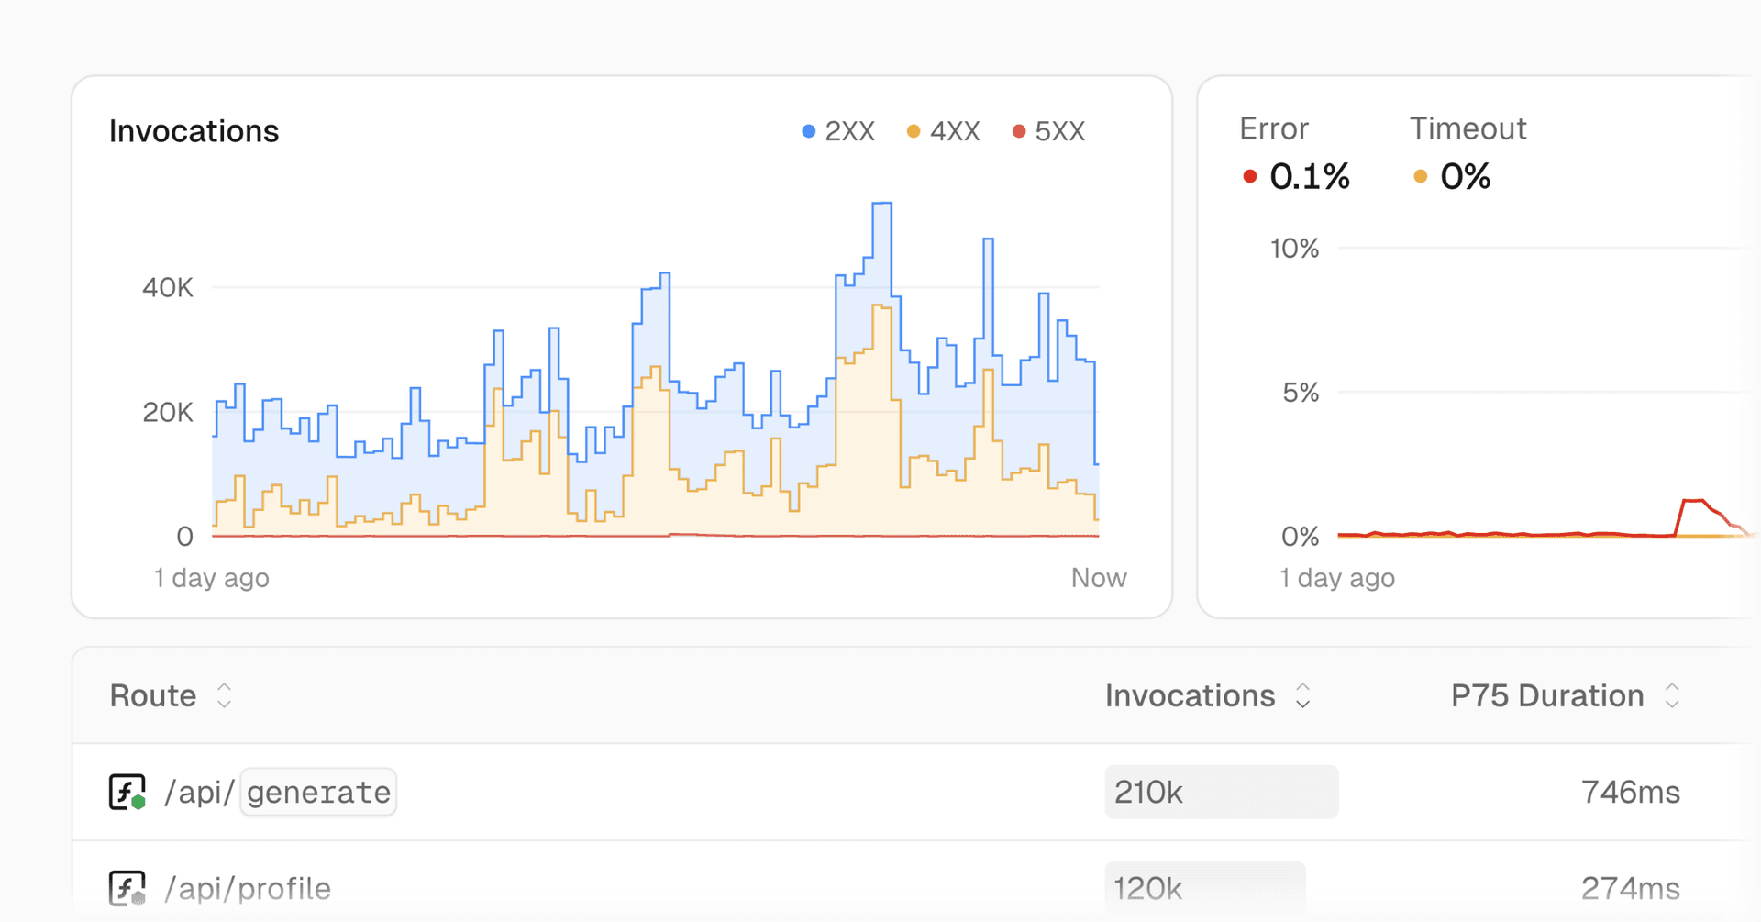This screenshot has width=1761, height=922.
Task: Click the function icon beside /api/profile
Action: (x=127, y=888)
